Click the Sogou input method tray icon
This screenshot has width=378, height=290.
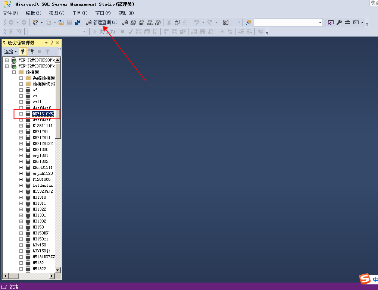click(365, 279)
